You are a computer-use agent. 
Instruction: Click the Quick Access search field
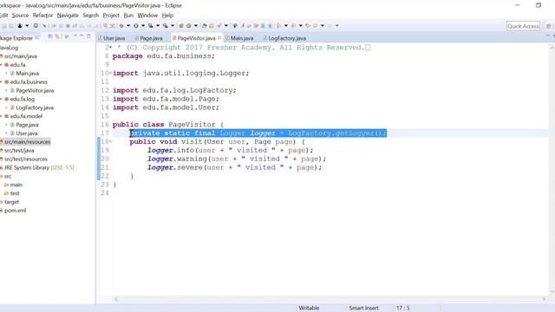pos(523,26)
